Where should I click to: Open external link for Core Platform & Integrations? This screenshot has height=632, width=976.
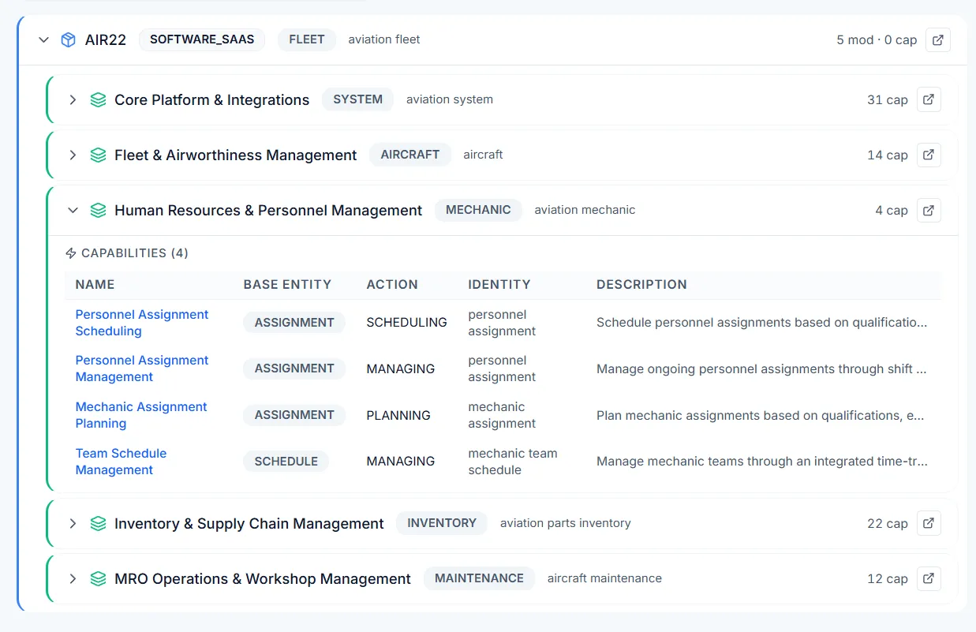point(929,99)
